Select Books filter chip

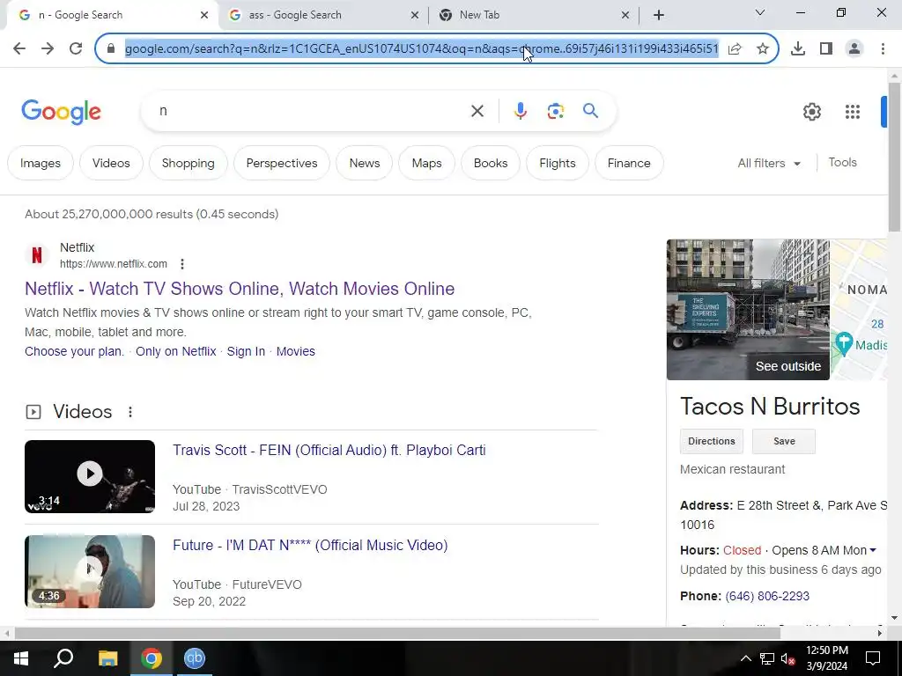coord(491,163)
